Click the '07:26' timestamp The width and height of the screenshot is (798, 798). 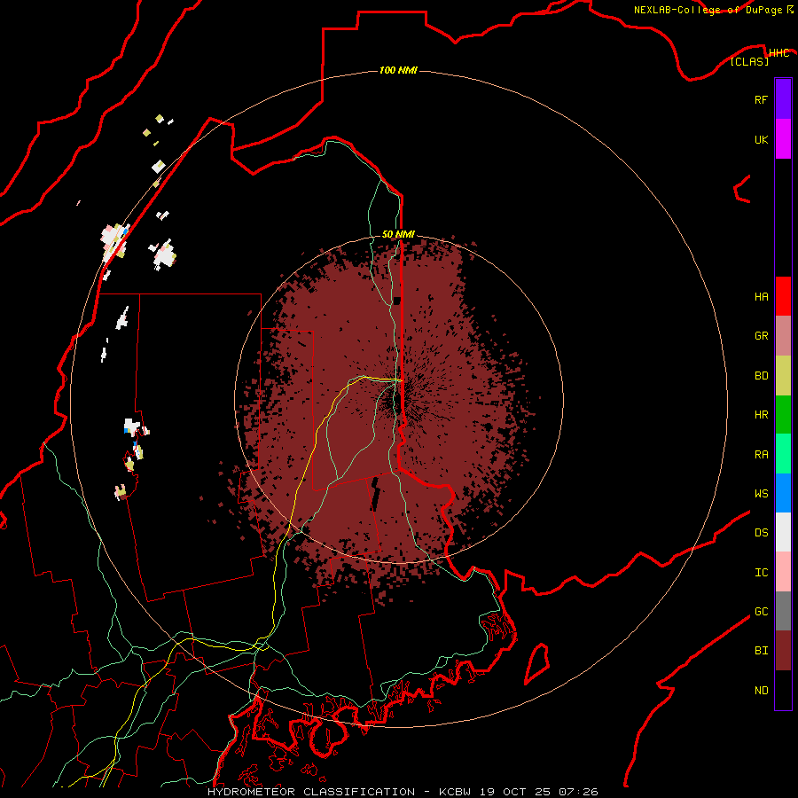(578, 792)
